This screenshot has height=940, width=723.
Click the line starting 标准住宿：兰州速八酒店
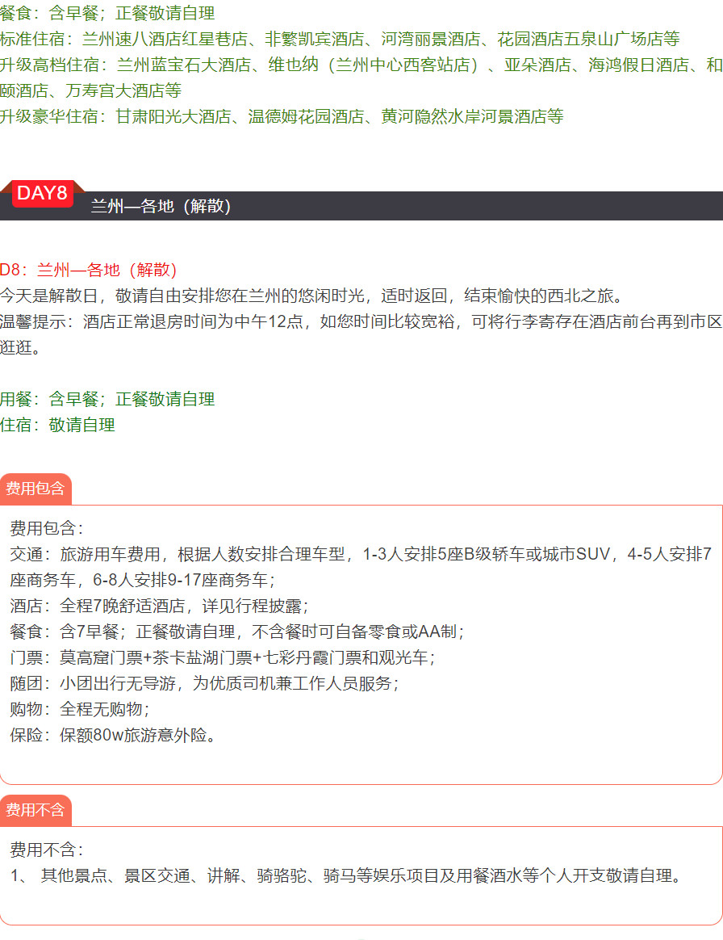(x=340, y=39)
